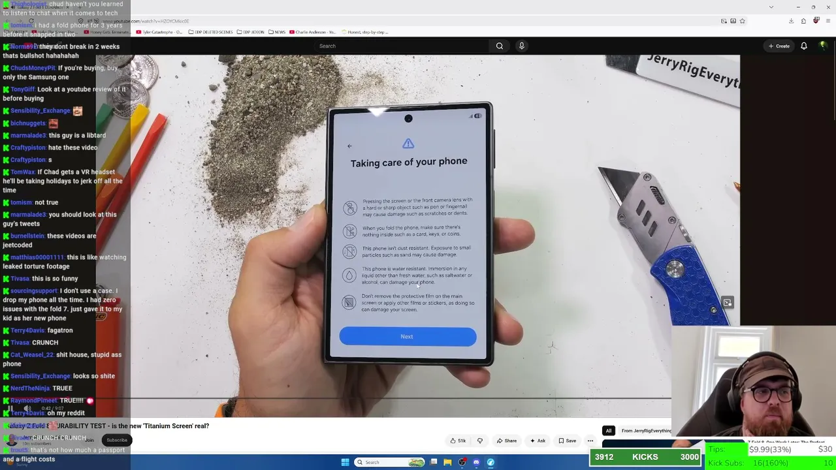The width and height of the screenshot is (836, 470).
Task: Click chat username matthias00001111
Action: click(37, 257)
